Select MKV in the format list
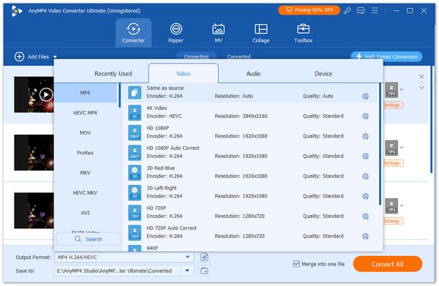 (x=86, y=173)
